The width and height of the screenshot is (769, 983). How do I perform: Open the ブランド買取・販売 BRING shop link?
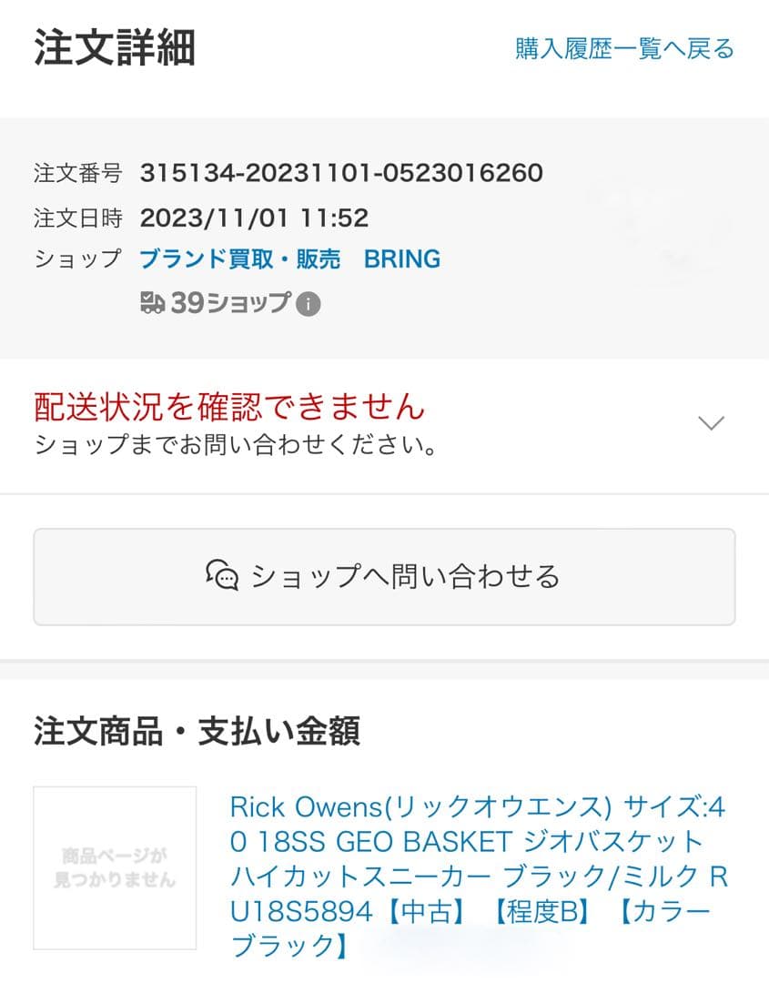tap(289, 259)
